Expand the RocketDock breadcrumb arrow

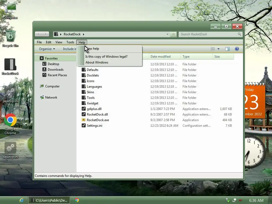pyautogui.click(x=83, y=34)
